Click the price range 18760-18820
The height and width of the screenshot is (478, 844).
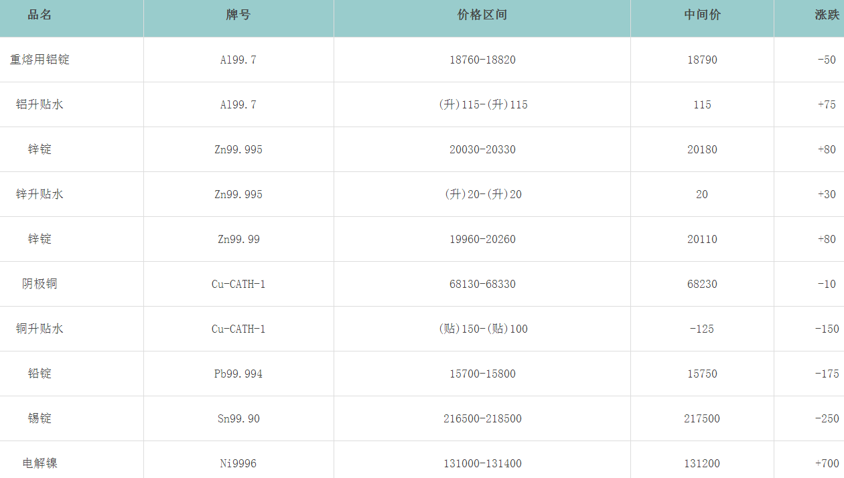pos(482,60)
